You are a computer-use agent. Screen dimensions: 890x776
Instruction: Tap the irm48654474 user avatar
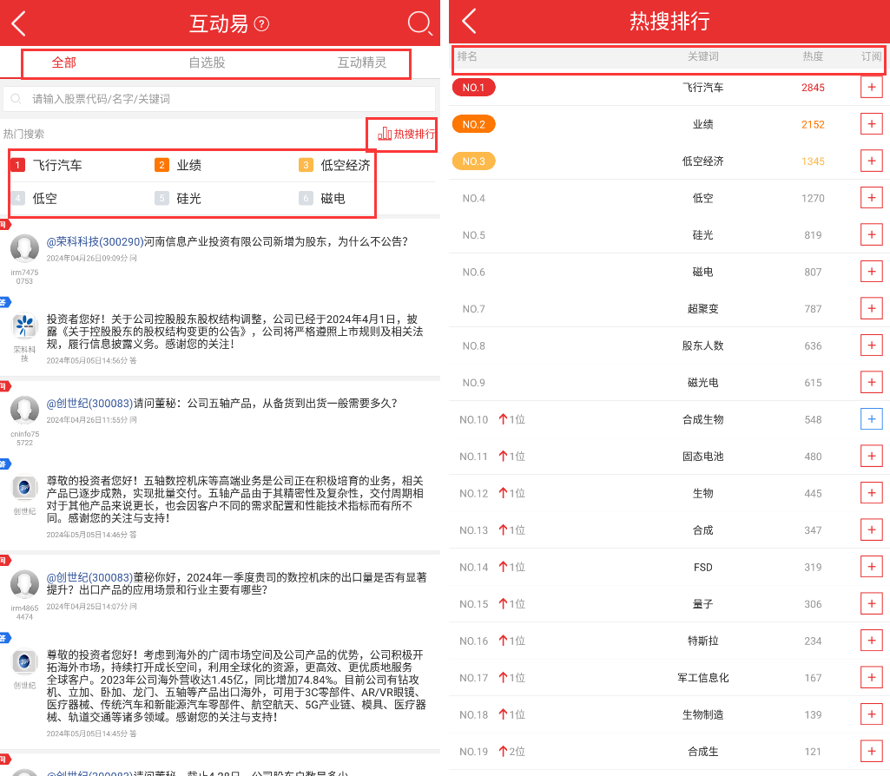[x=24, y=583]
